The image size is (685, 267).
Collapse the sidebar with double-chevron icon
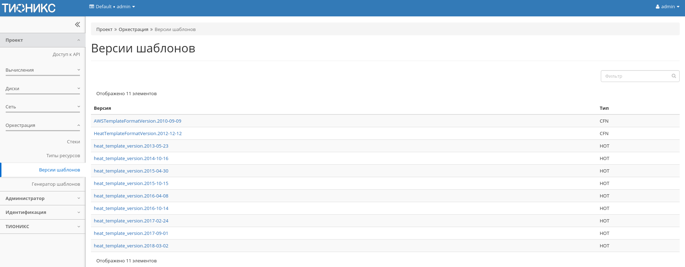(x=77, y=25)
